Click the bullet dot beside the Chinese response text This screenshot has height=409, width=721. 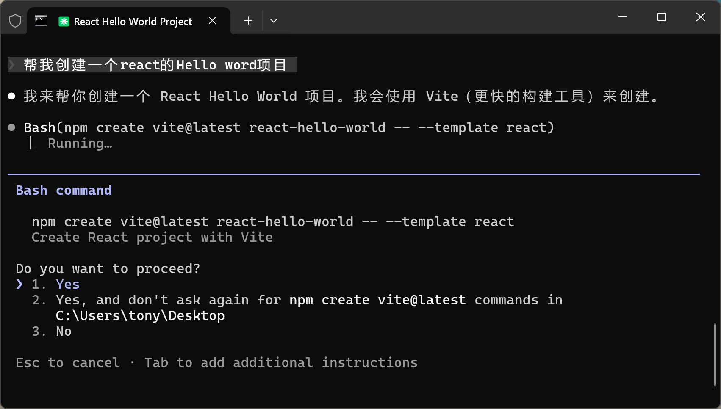(11, 96)
